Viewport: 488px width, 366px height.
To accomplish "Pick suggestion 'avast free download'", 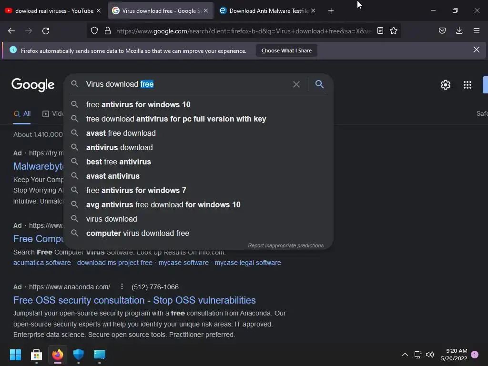I will pos(198,133).
